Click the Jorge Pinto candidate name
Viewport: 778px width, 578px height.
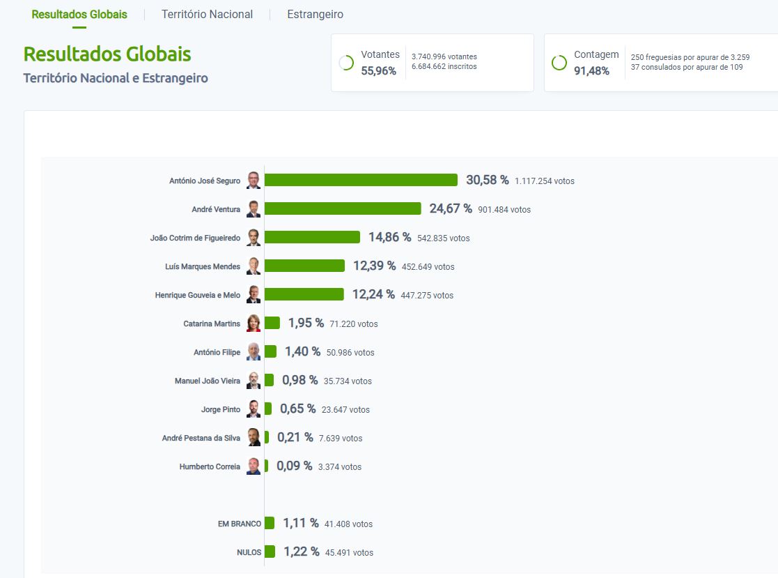220,410
